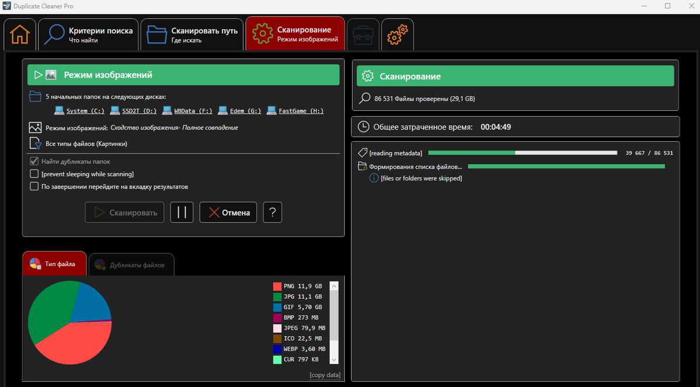Open the home tab

pyautogui.click(x=19, y=34)
